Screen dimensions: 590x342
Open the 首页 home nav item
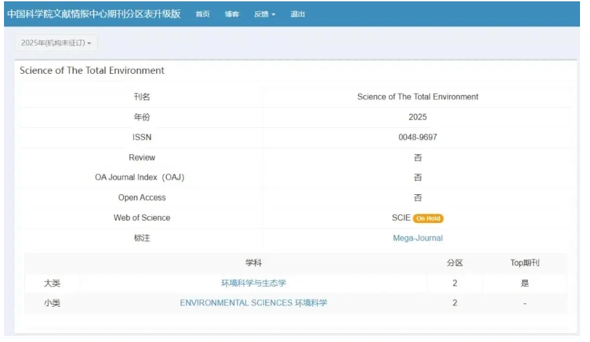click(x=203, y=14)
